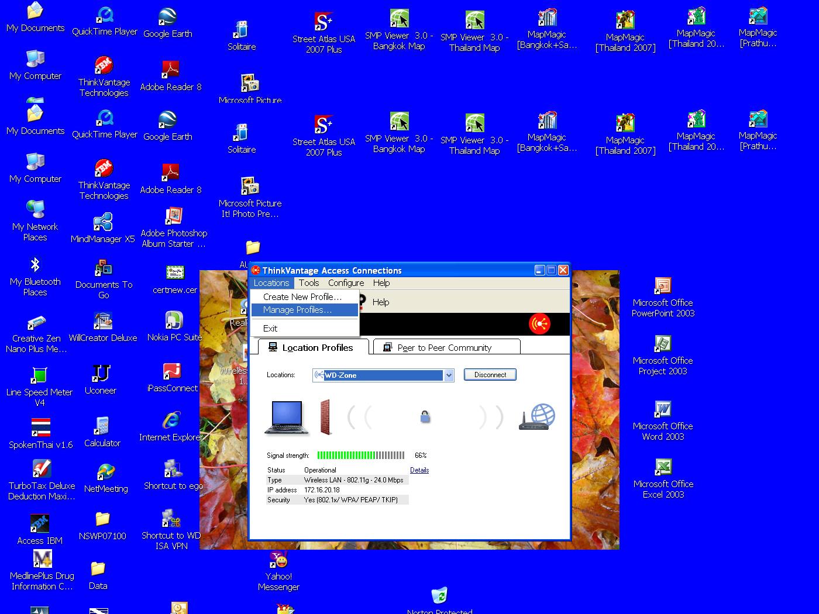Click the Help toolbar button with question mark
Viewport: 819px width, 614px height.
click(374, 302)
